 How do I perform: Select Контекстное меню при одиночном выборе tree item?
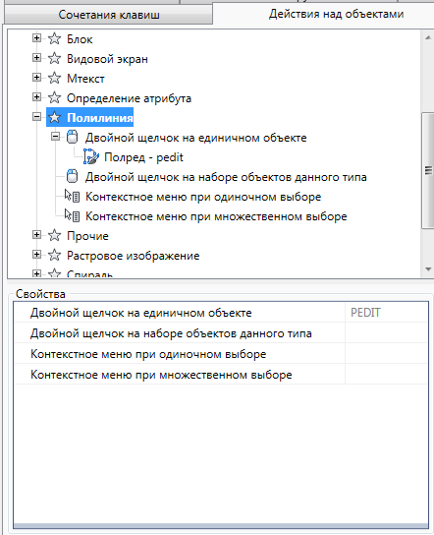(x=203, y=197)
